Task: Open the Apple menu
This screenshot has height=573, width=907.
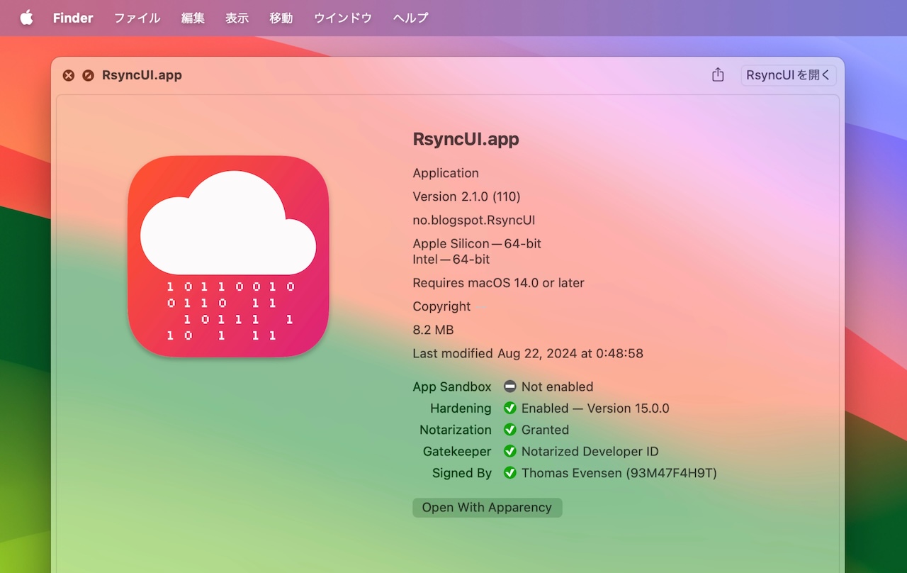Action: pyautogui.click(x=26, y=18)
